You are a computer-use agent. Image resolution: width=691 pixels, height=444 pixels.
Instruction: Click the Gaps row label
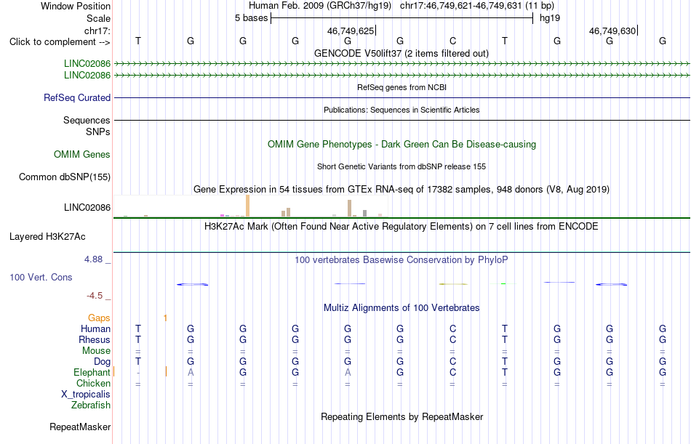(99, 318)
